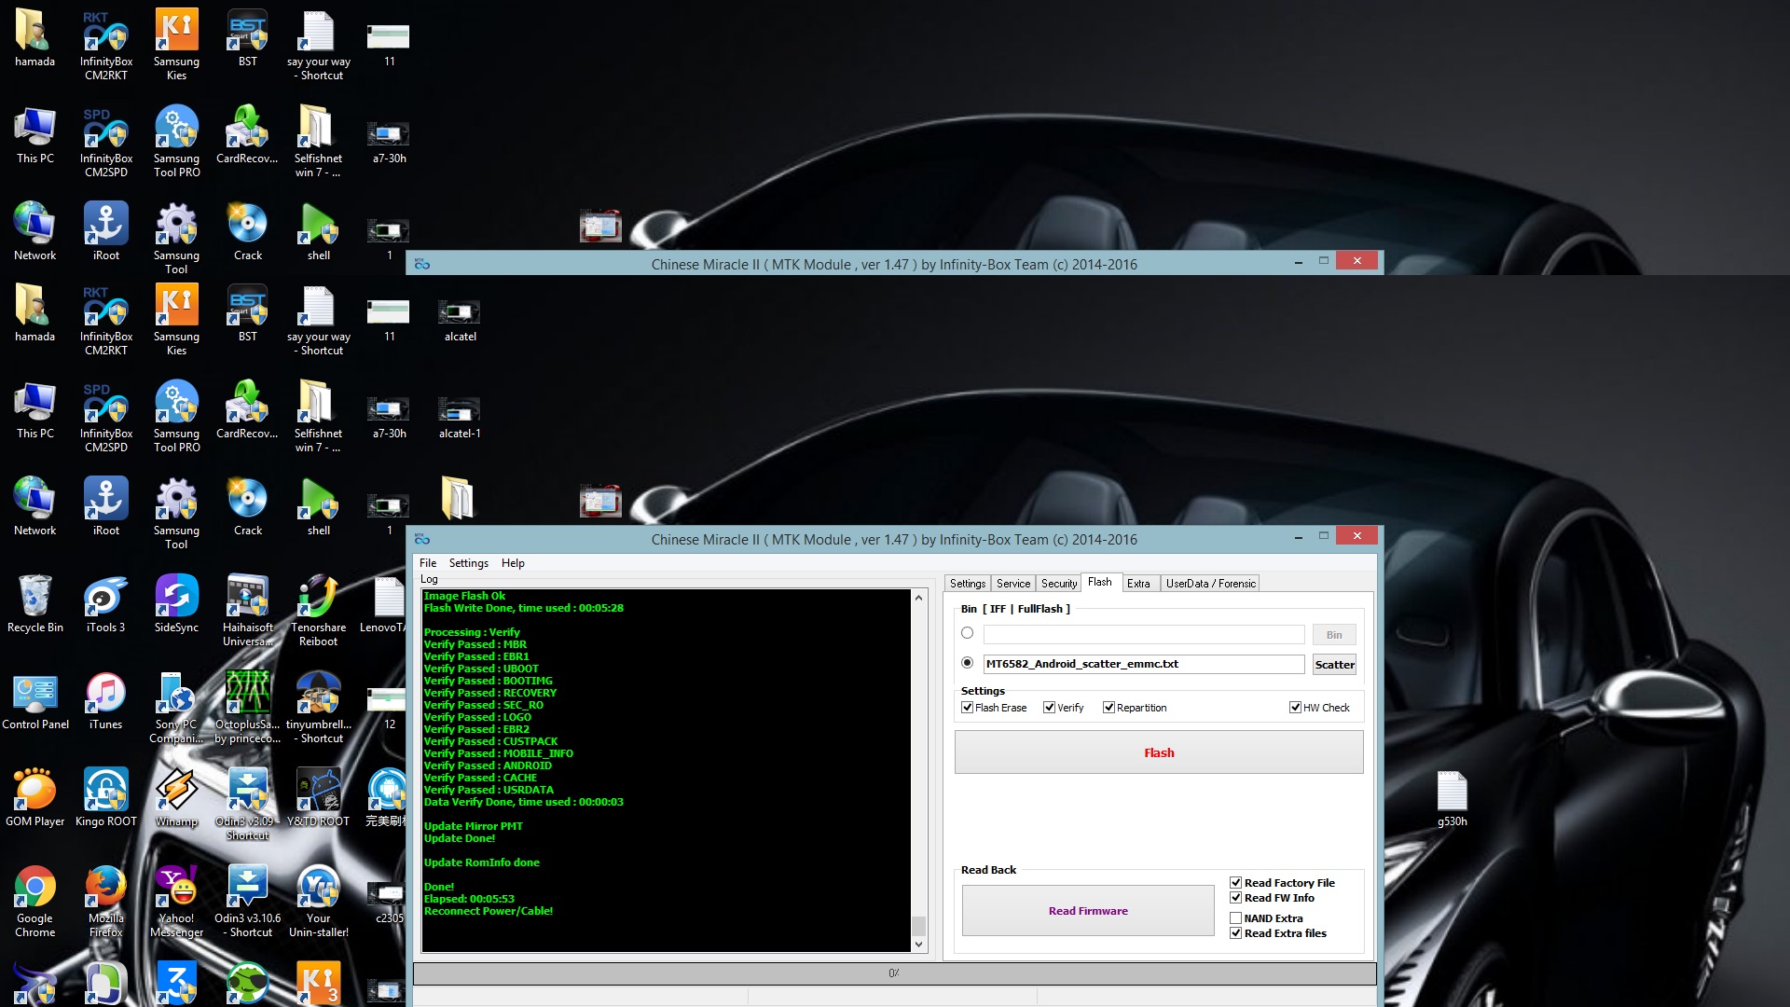This screenshot has width=1790, height=1007.
Task: Open Winamp desktop icon
Action: [x=176, y=798]
